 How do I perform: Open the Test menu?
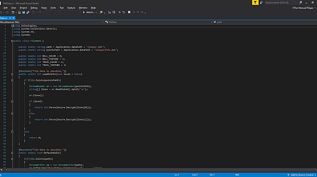click(x=62, y=8)
